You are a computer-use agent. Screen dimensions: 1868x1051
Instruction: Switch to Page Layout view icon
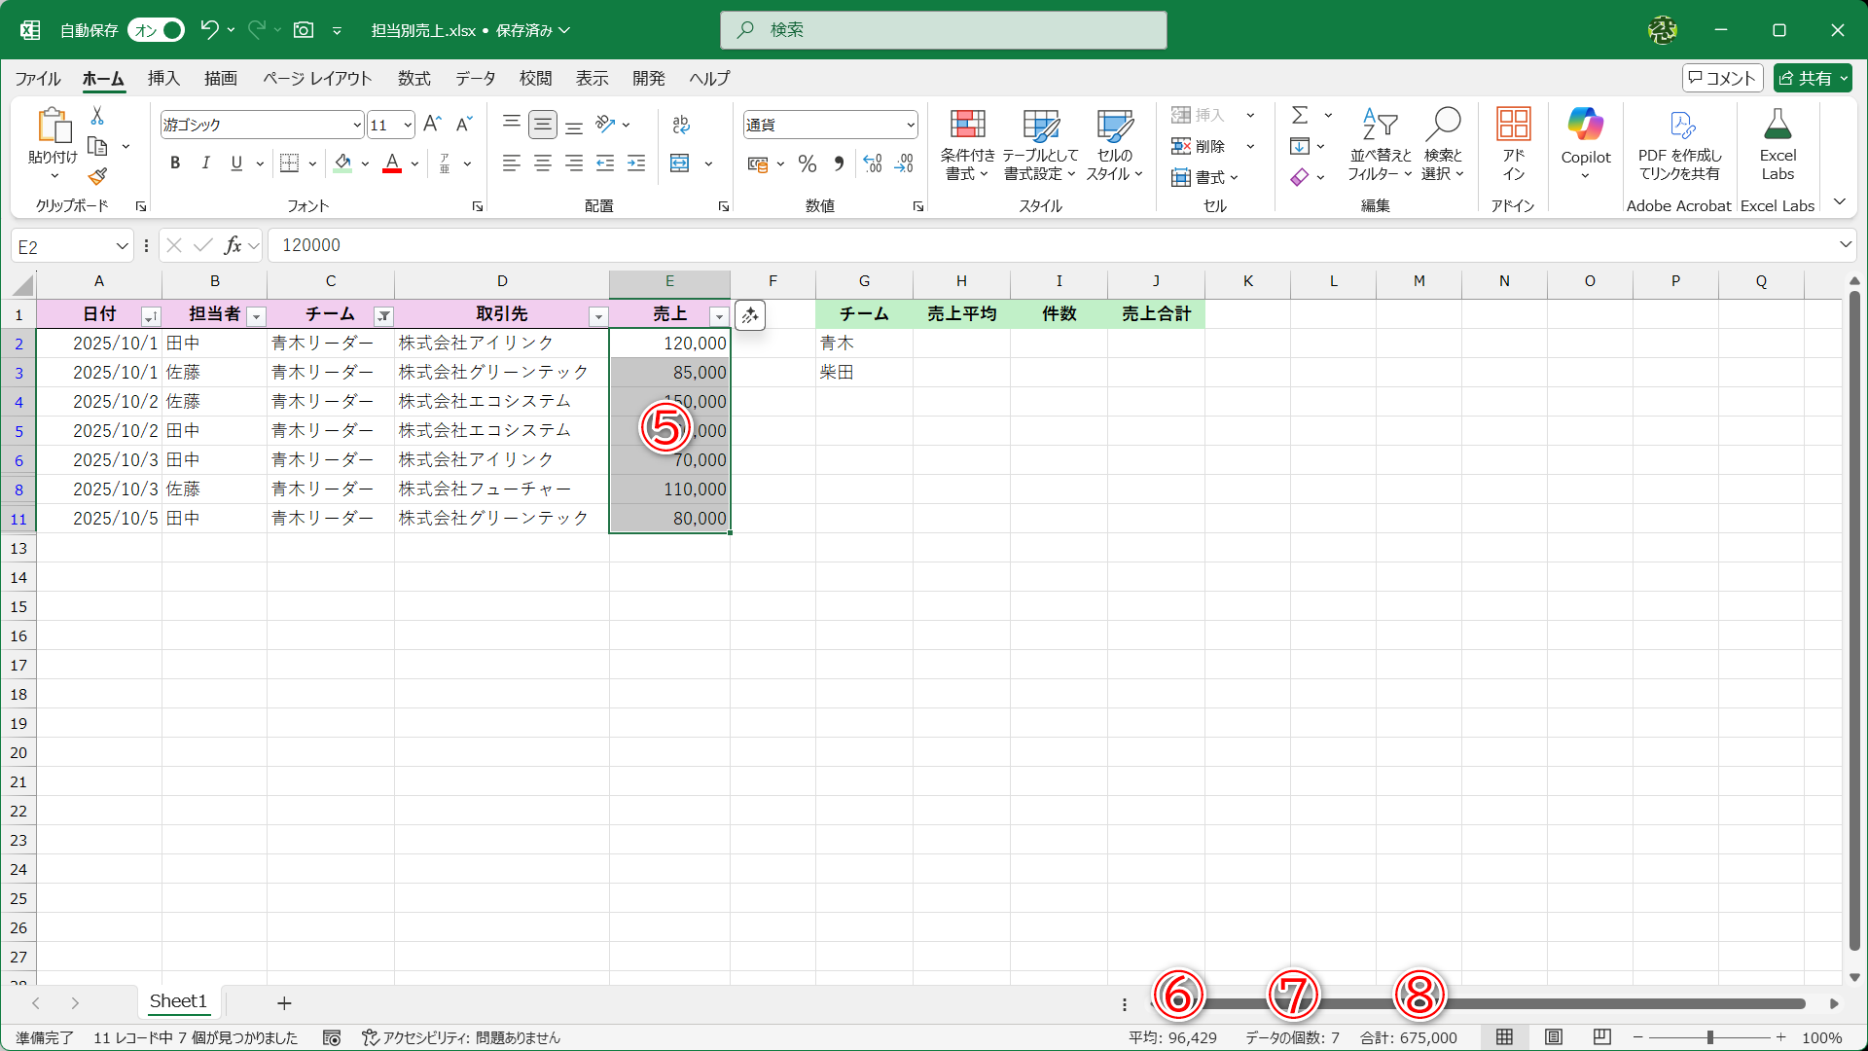[x=1554, y=1037]
